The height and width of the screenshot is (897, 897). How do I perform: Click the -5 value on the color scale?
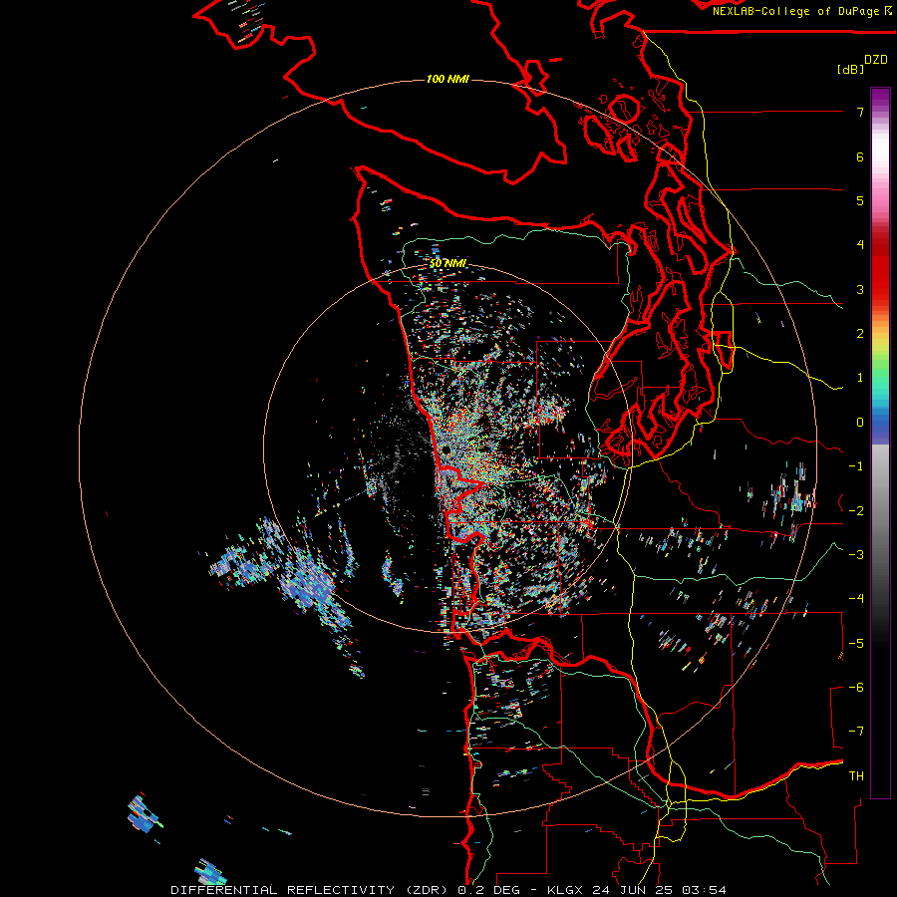[856, 643]
